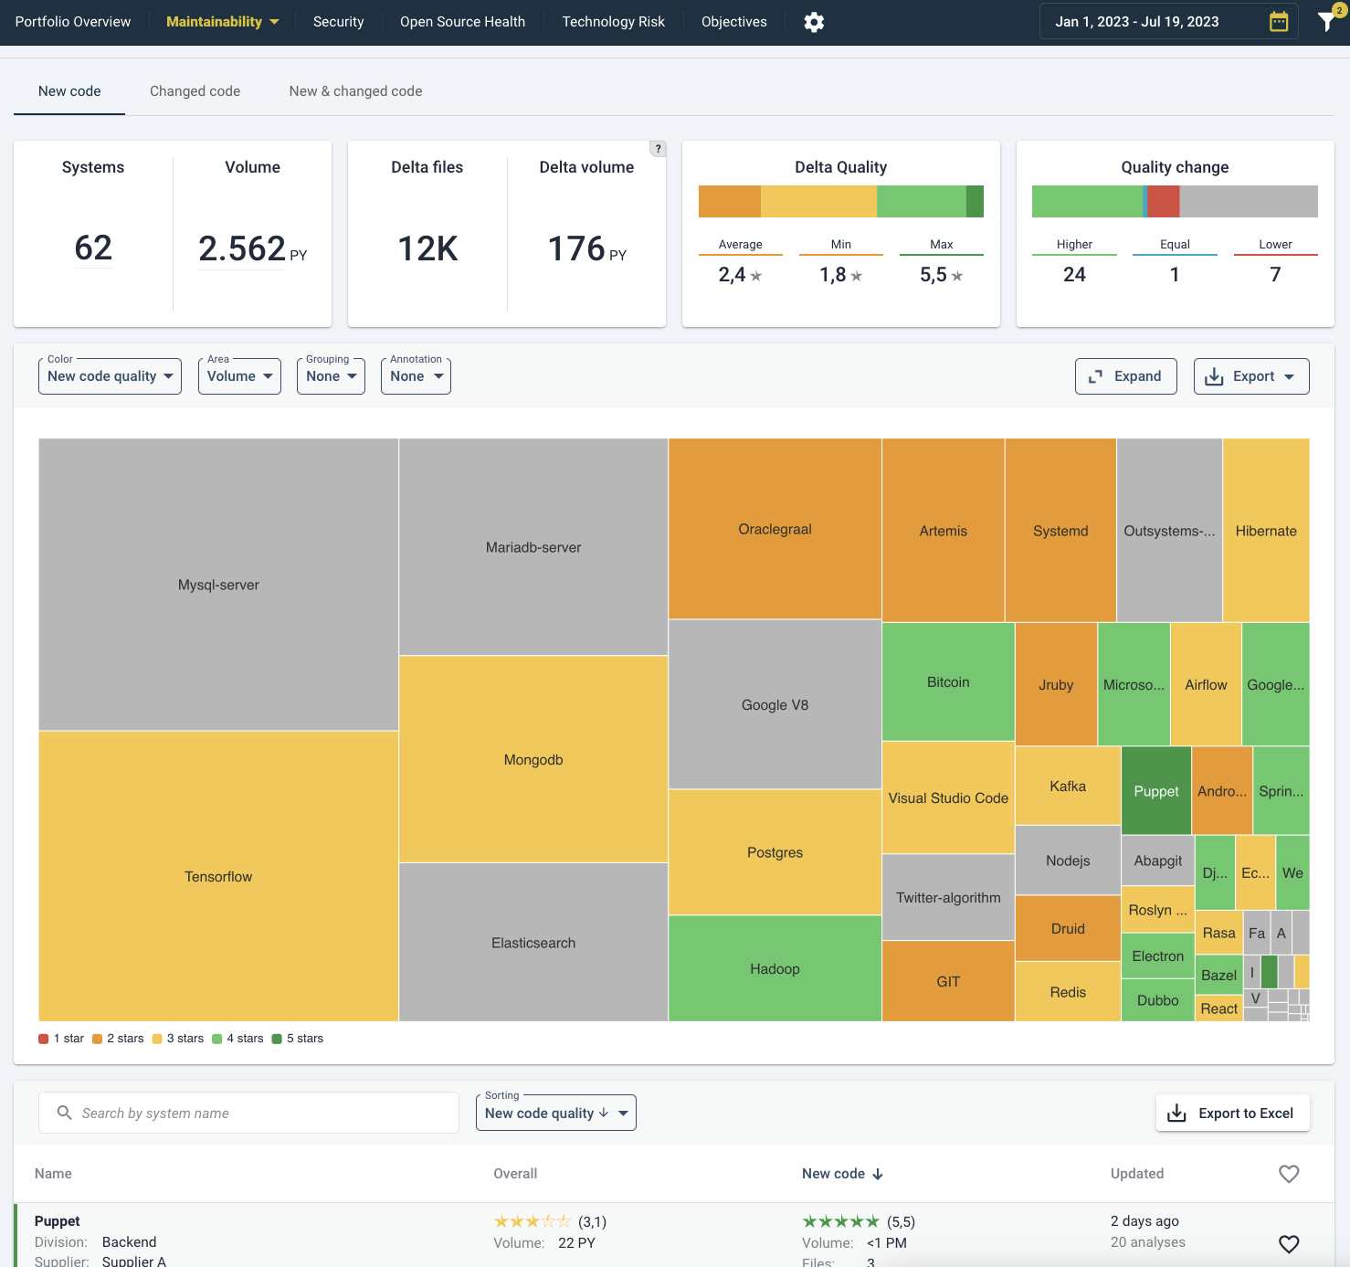The width and height of the screenshot is (1350, 1267).
Task: Toggle the favorites heart column header
Action: pos(1289,1174)
